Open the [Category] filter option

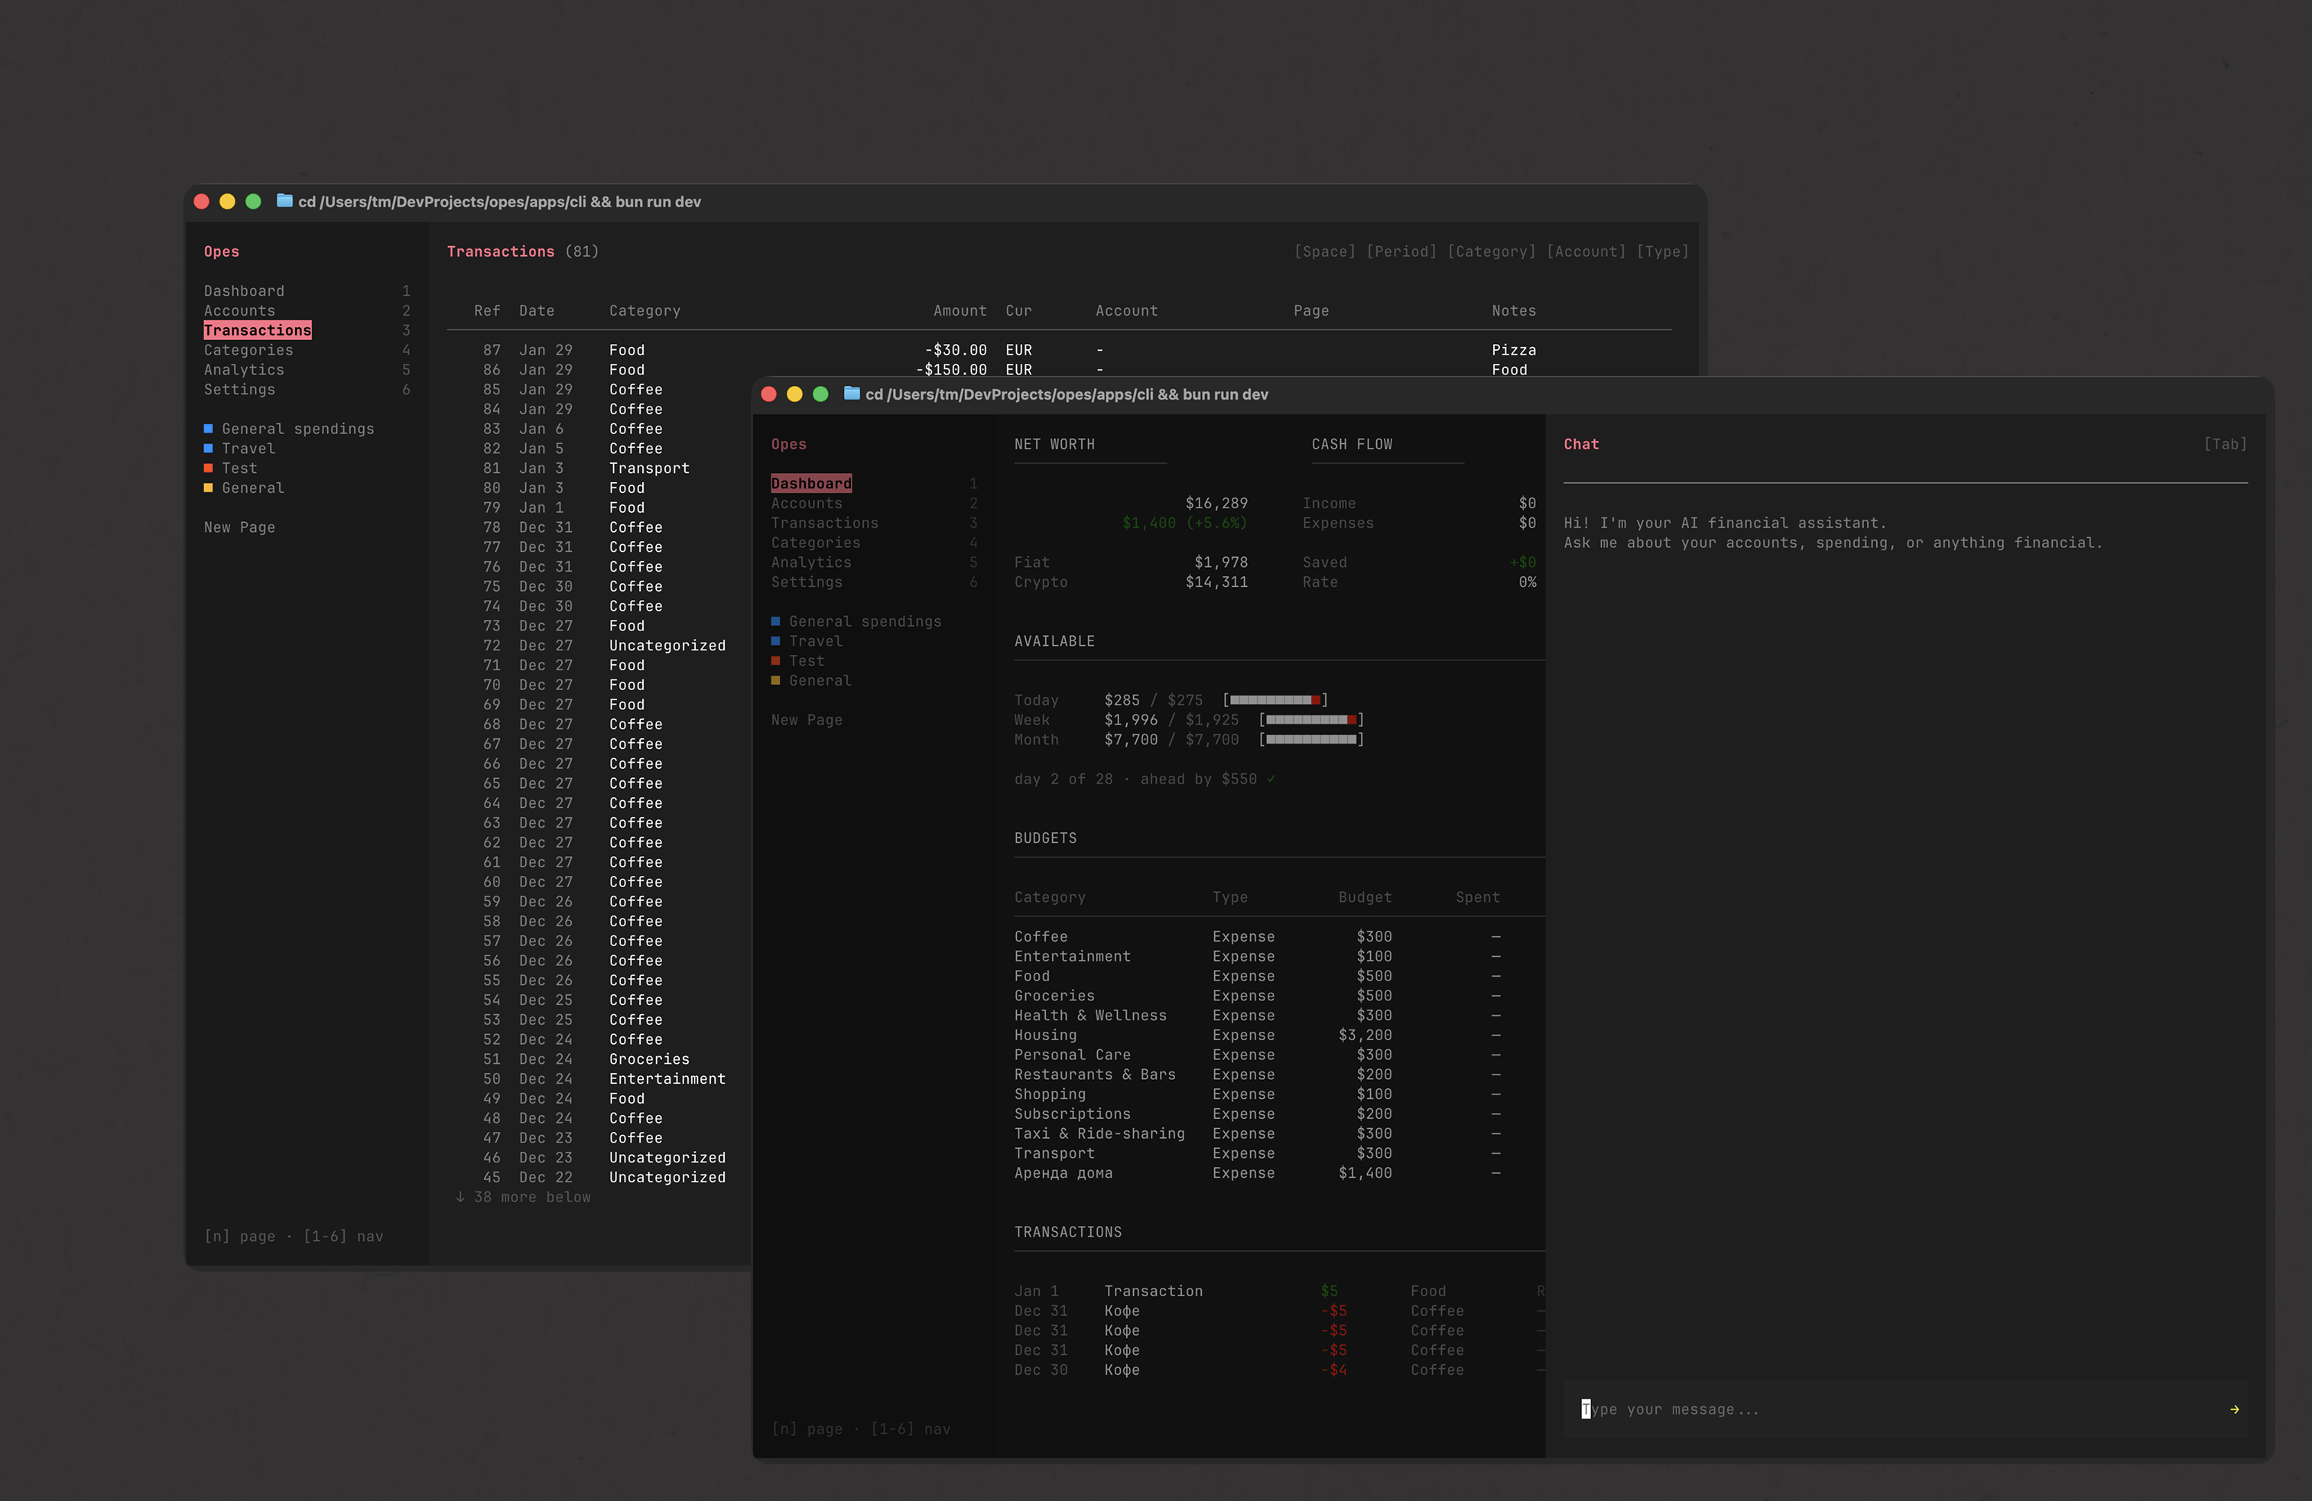pyautogui.click(x=1491, y=251)
